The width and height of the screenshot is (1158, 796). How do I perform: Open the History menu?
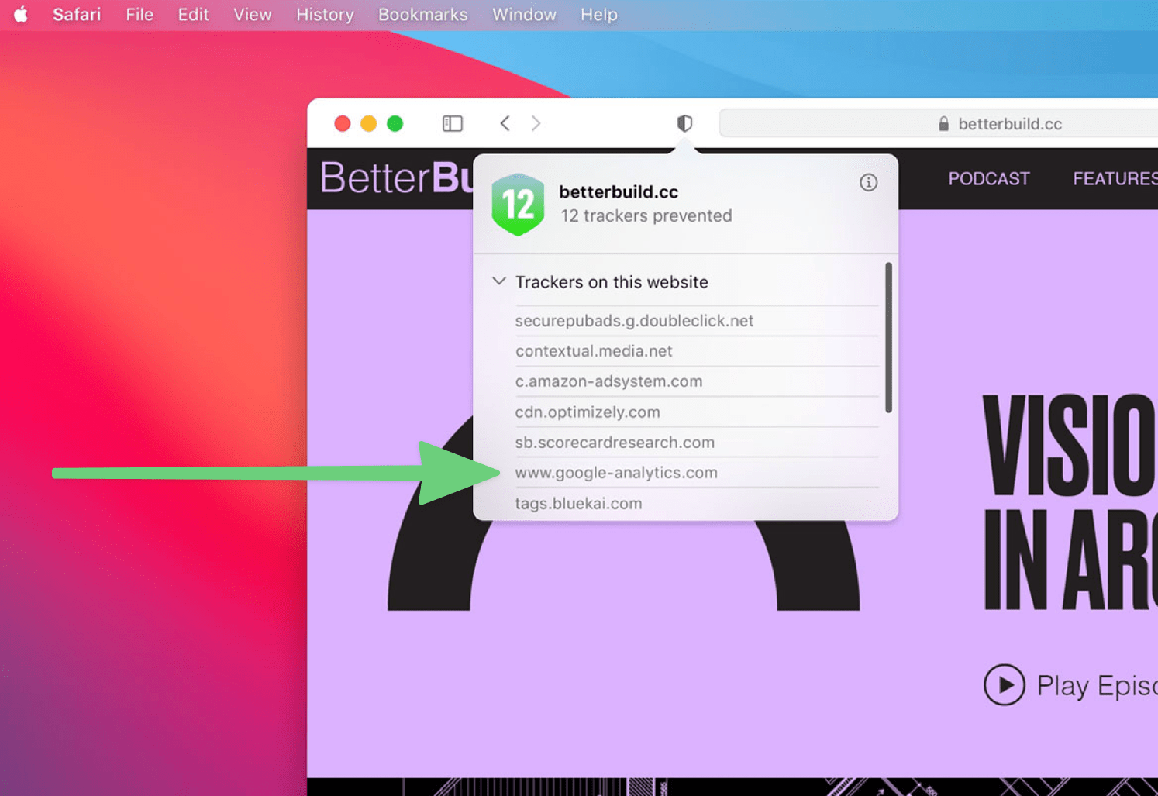pyautogui.click(x=325, y=15)
